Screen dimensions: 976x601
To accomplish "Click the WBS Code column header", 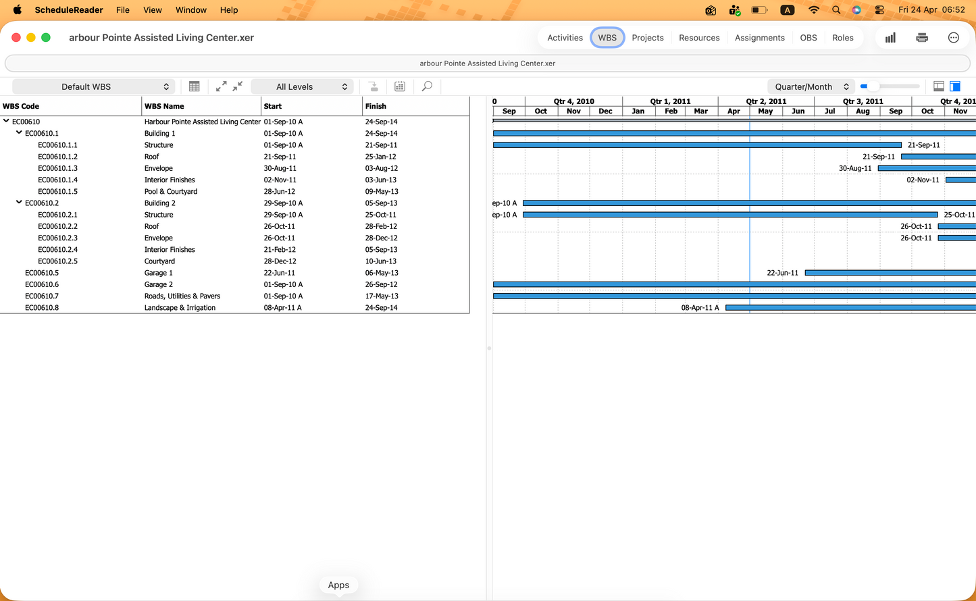I will [71, 106].
